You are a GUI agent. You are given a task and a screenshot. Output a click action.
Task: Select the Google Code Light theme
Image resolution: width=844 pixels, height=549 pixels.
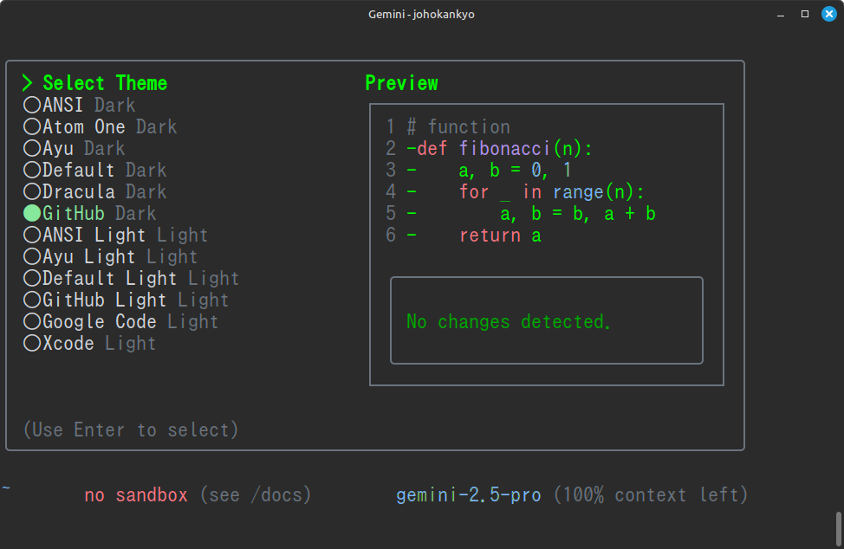coord(32,321)
